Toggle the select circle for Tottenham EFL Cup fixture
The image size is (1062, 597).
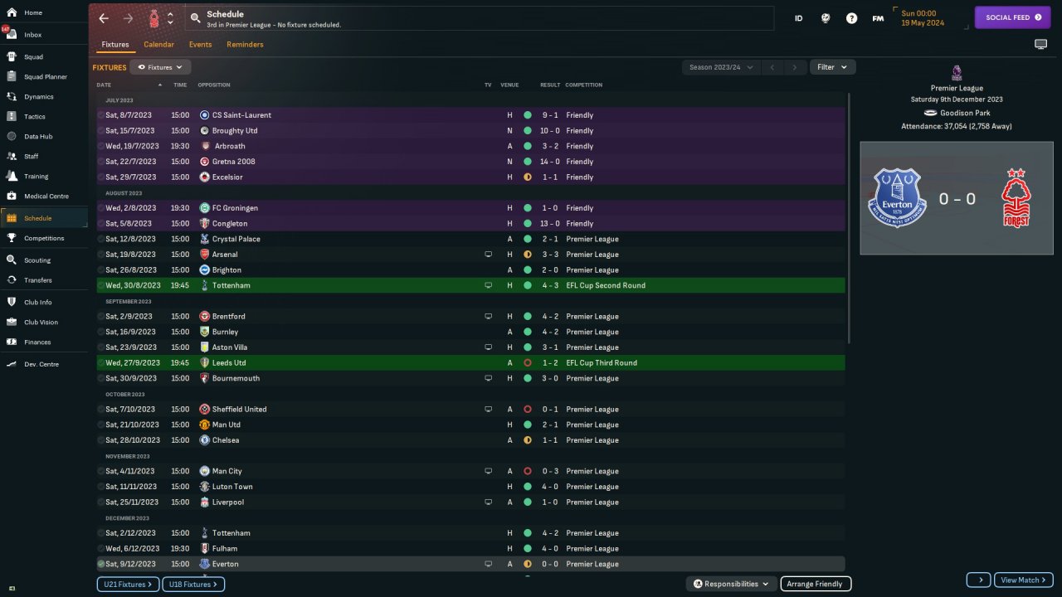tap(101, 285)
